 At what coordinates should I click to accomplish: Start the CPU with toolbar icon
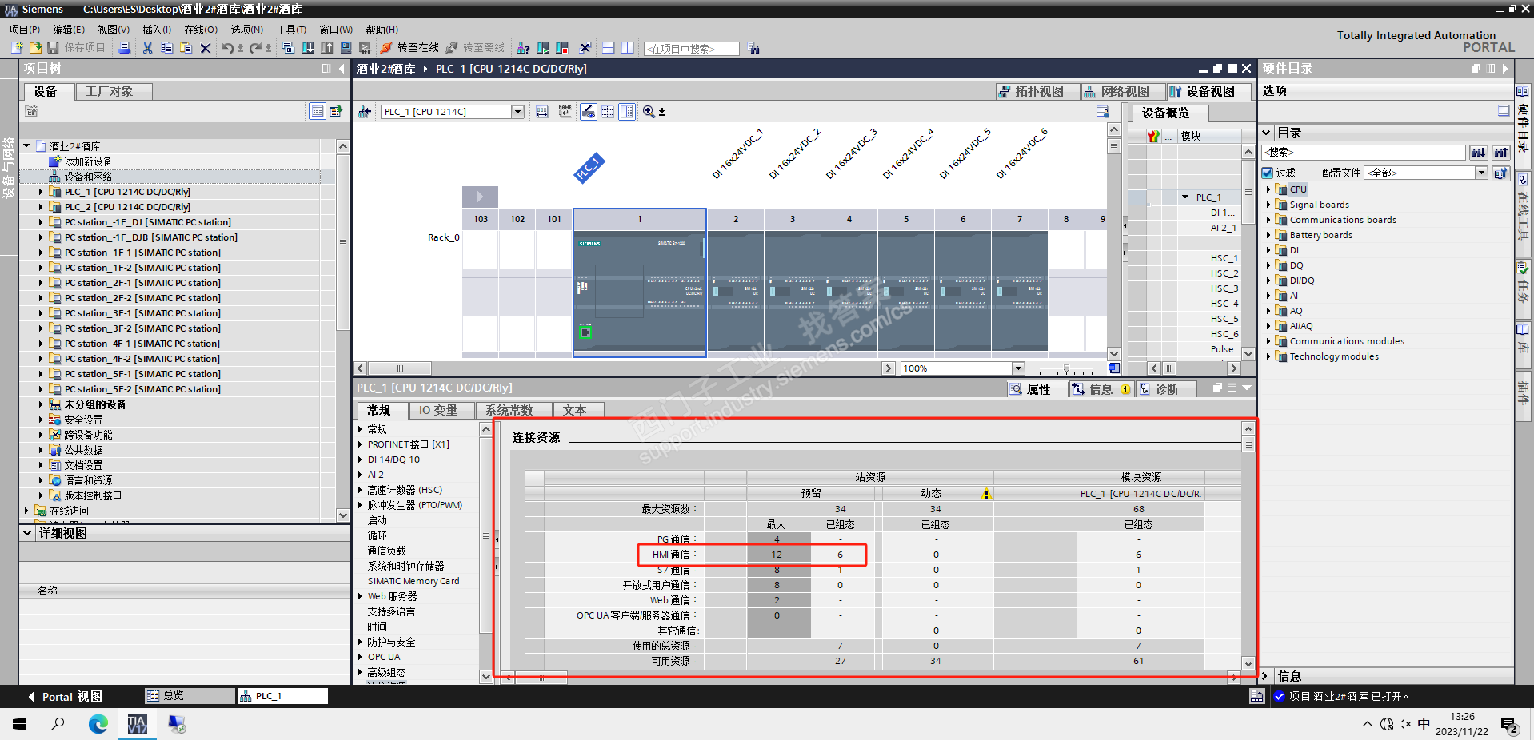click(543, 48)
